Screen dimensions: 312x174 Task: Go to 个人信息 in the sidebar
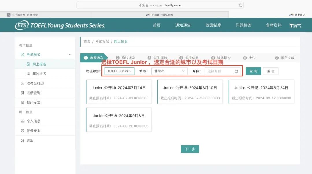pos(33,121)
